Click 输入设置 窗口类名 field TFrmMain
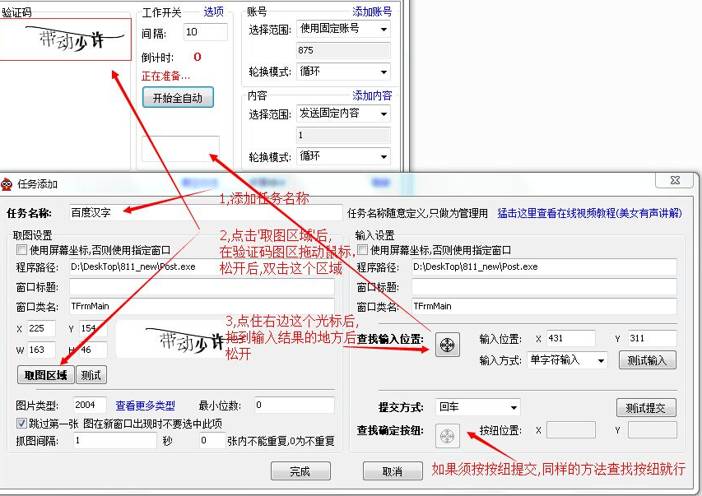Viewport: 702px width, 496px height. point(544,306)
